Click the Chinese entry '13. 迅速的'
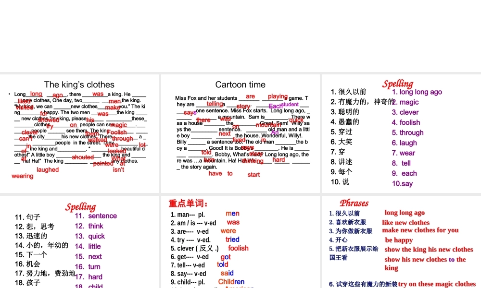Viewport: 481px width, 288px height. click(31, 236)
